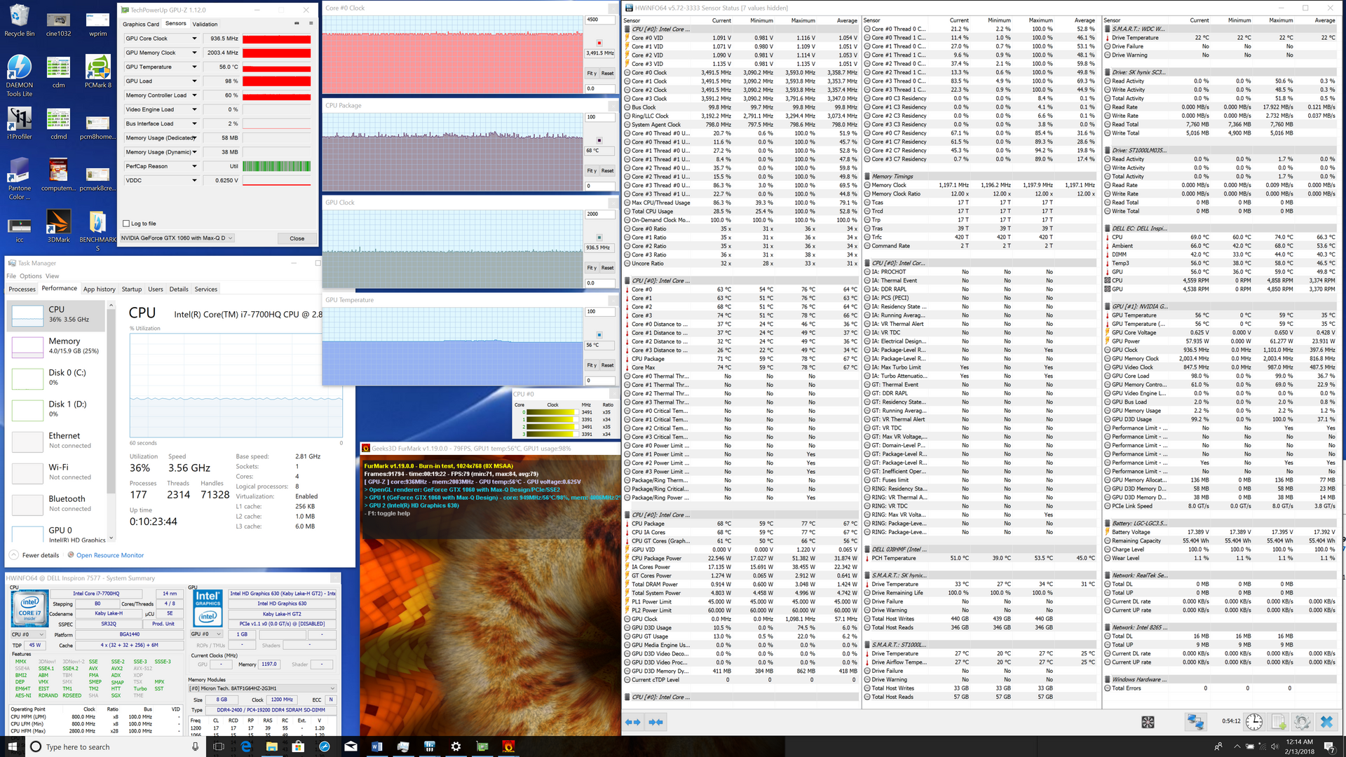Click HWiNFO clock reset timer icon
This screenshot has width=1346, height=757.
pos(1254,721)
